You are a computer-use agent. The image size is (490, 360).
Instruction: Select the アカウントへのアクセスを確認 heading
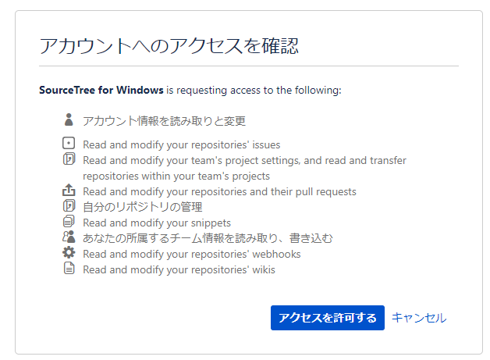[x=169, y=46]
